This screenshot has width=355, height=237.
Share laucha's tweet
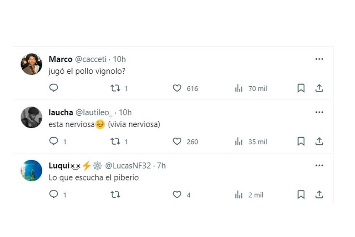(319, 141)
